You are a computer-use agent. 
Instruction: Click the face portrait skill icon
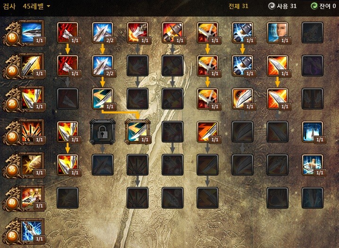(278, 33)
